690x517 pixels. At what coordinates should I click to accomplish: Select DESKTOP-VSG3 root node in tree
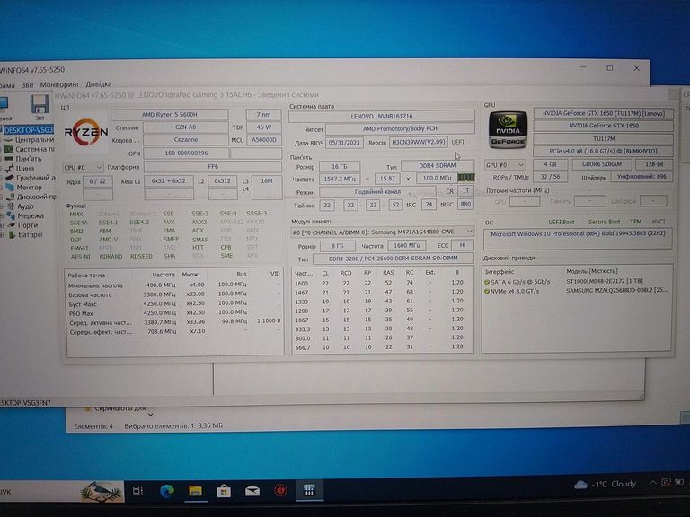point(29,129)
